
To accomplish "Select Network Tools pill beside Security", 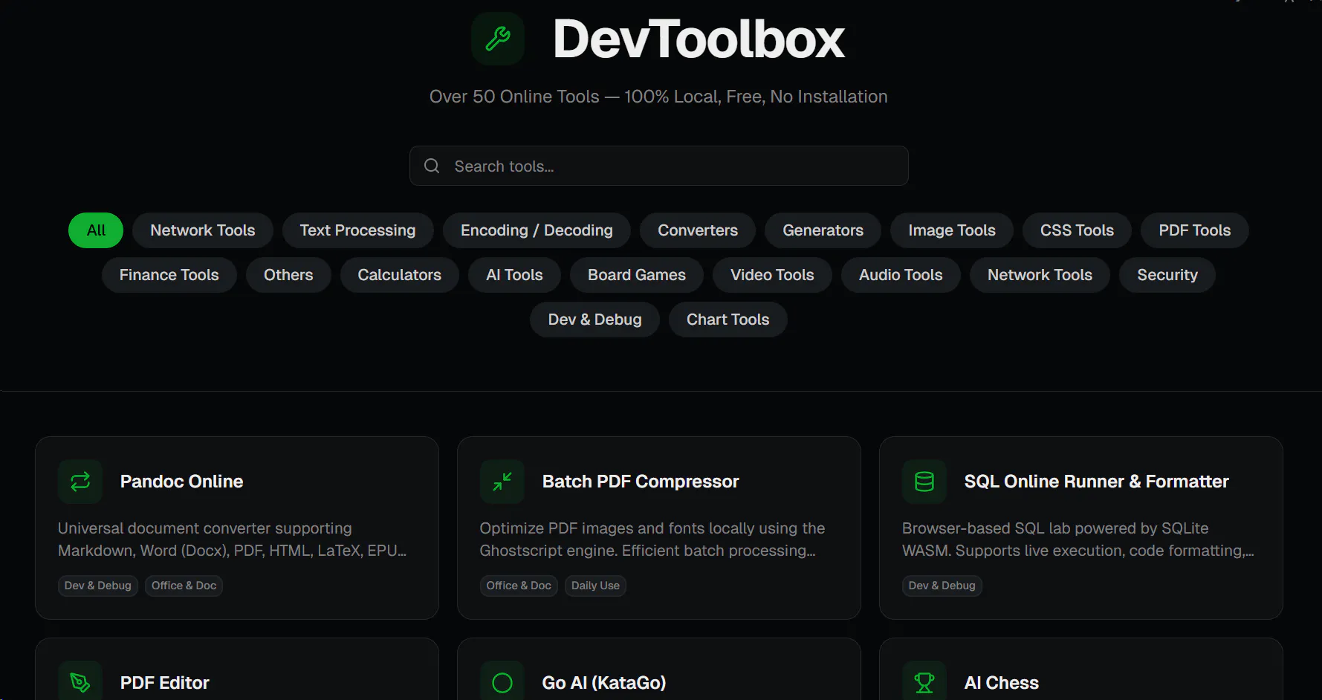I will point(1040,275).
